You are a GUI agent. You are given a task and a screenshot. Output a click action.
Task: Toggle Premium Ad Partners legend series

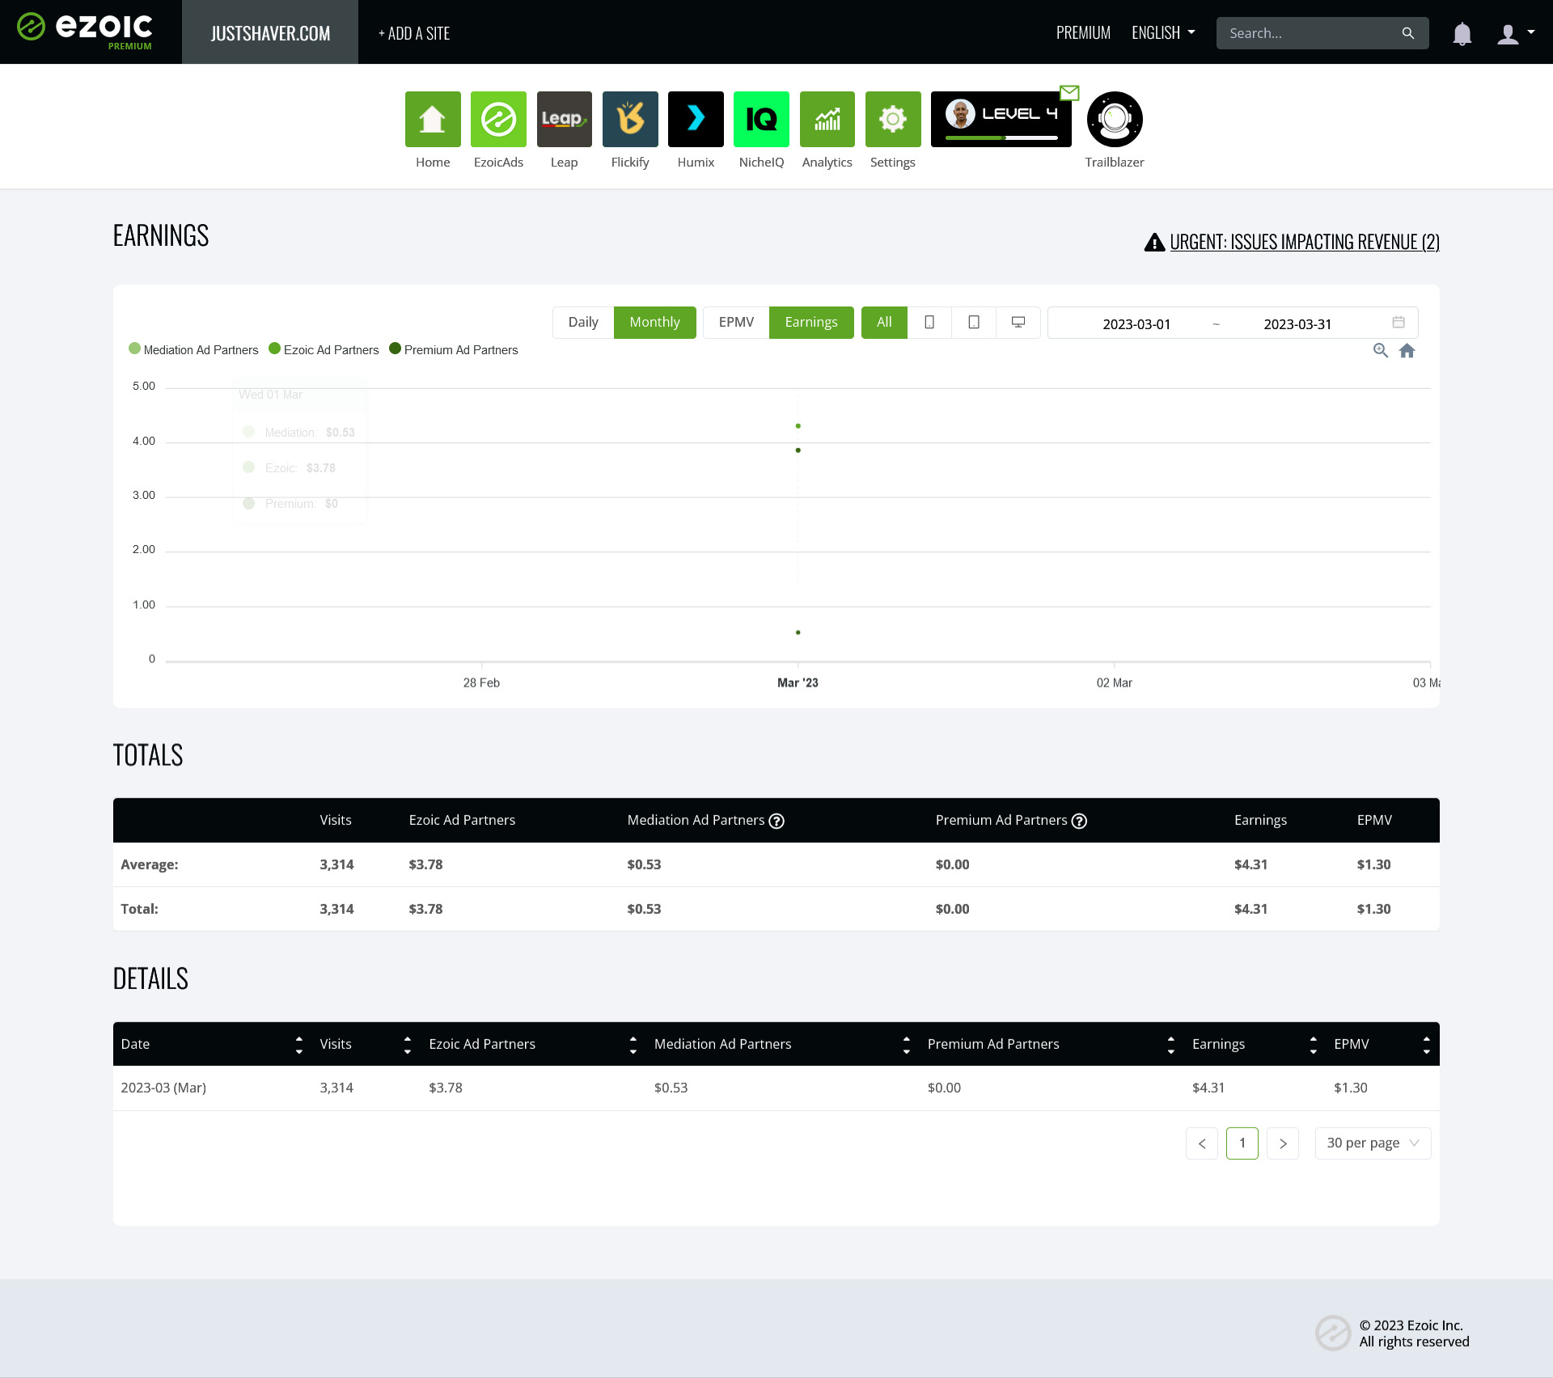(454, 349)
